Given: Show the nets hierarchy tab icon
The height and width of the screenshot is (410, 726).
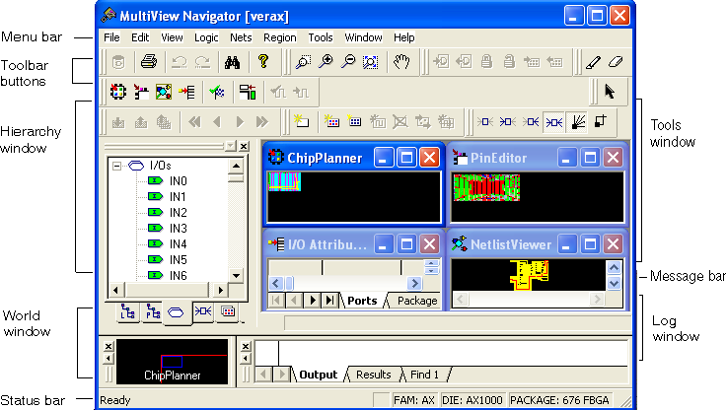Looking at the screenshot, I should [x=203, y=311].
